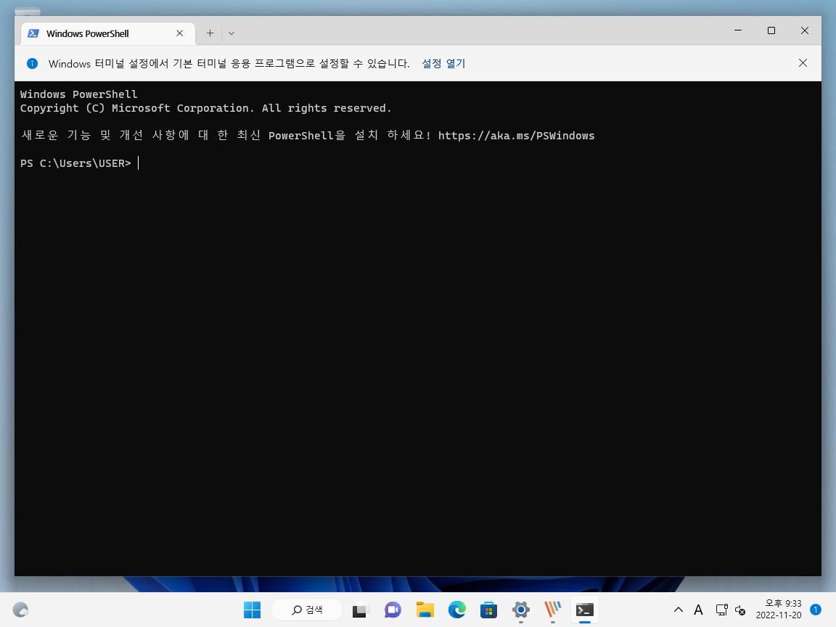Open notification badge showing 1
Screen dimensions: 836x627
815,610
